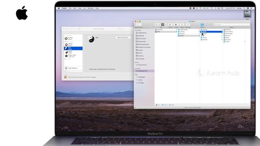Click the yin-yang profile picture in Users & Groups

[x=91, y=39]
